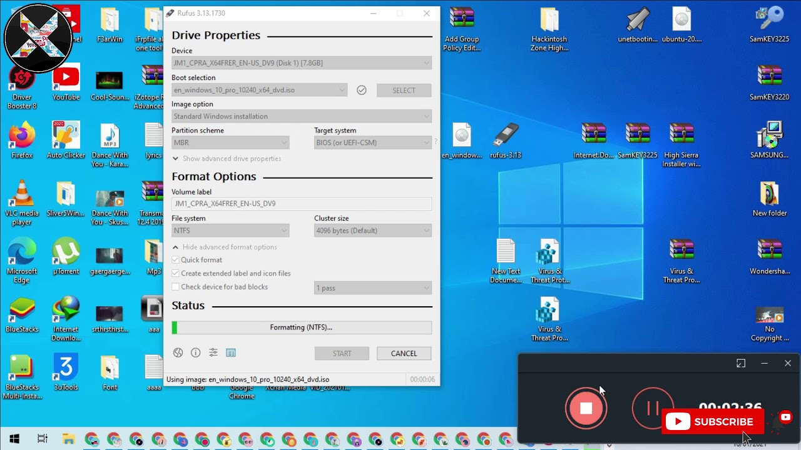Pause the screen recording
This screenshot has height=450, width=801.
tap(653, 408)
